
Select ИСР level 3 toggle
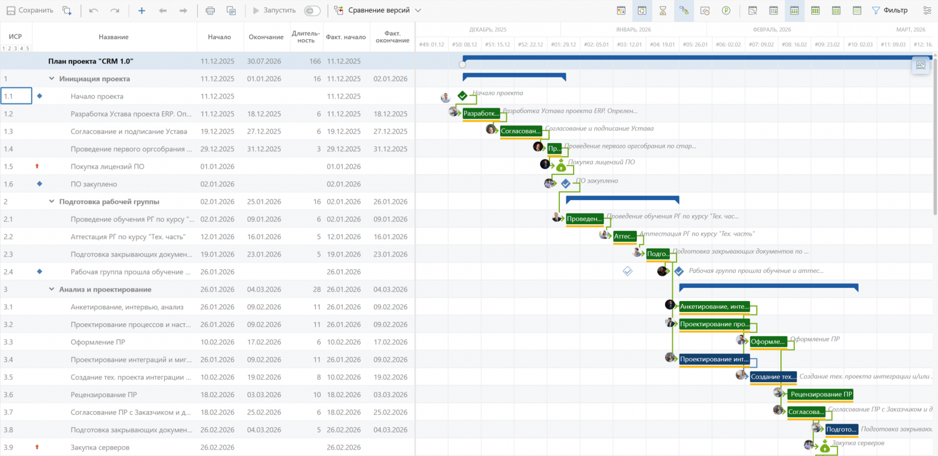coord(16,48)
